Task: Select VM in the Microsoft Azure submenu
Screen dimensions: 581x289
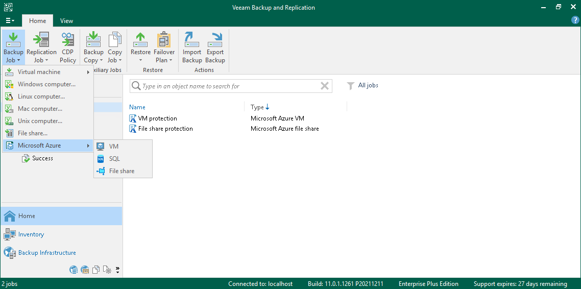Action: [x=123, y=147]
